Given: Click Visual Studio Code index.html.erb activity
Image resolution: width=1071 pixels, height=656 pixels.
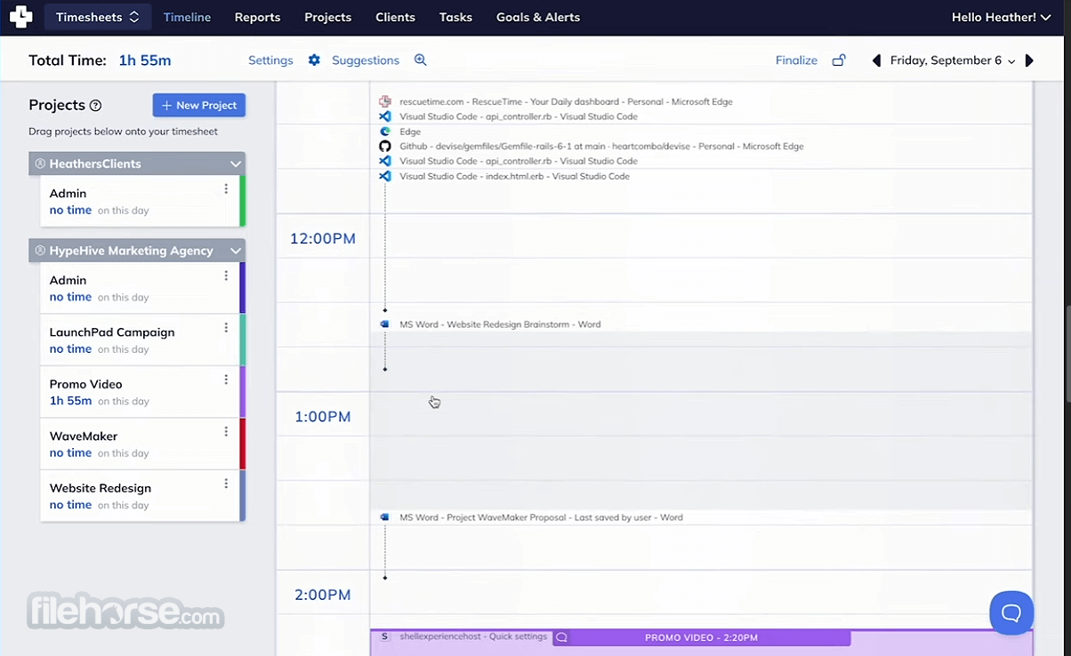Looking at the screenshot, I should 514,176.
